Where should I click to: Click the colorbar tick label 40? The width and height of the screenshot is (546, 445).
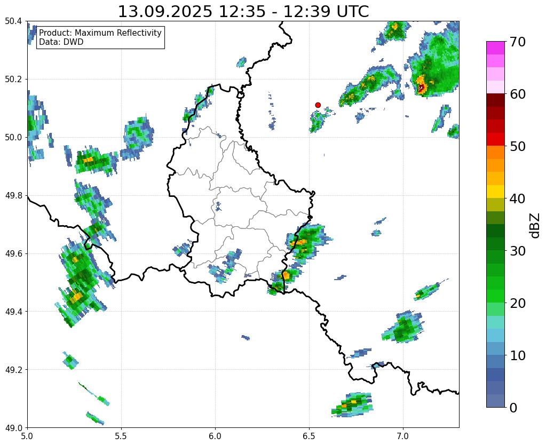tap(517, 198)
